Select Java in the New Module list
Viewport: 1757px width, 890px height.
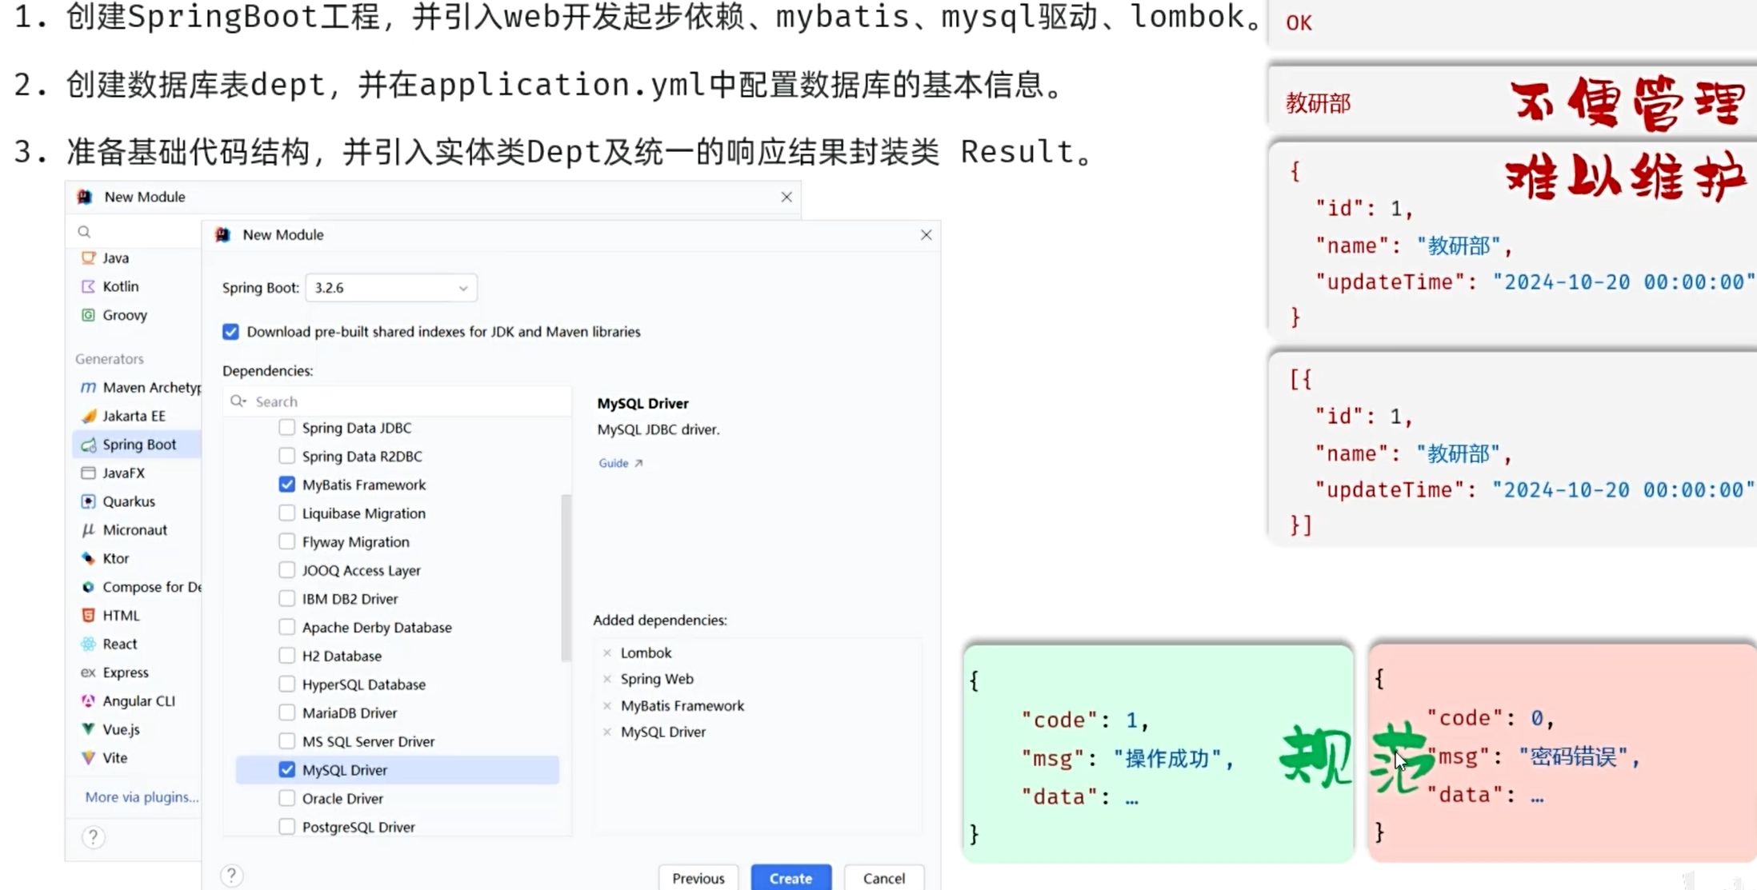(x=136, y=257)
